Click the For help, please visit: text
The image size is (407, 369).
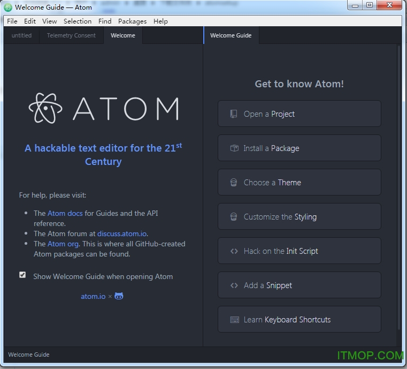(x=53, y=195)
